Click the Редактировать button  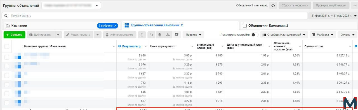[x=79, y=35]
